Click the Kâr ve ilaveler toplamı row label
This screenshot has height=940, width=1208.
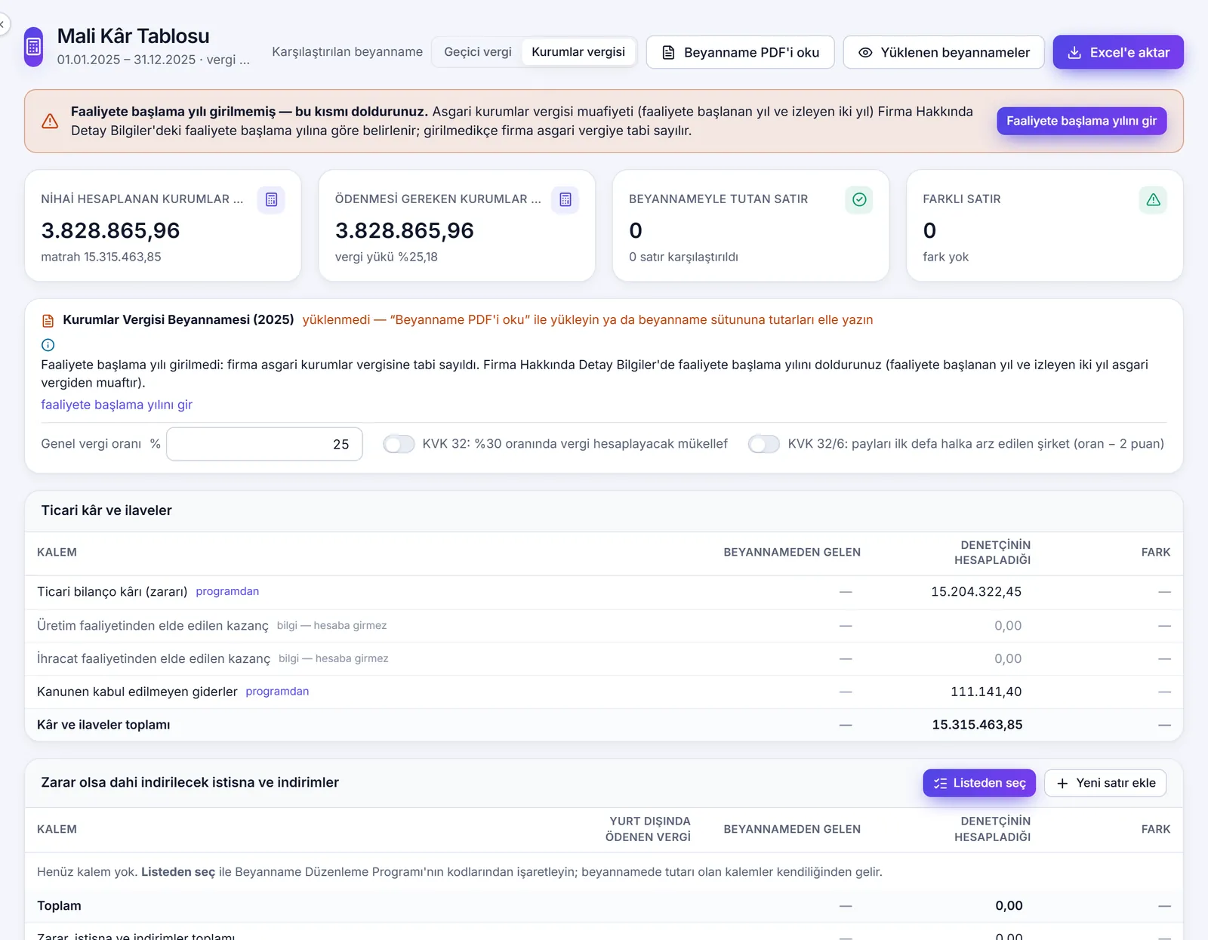(x=103, y=725)
